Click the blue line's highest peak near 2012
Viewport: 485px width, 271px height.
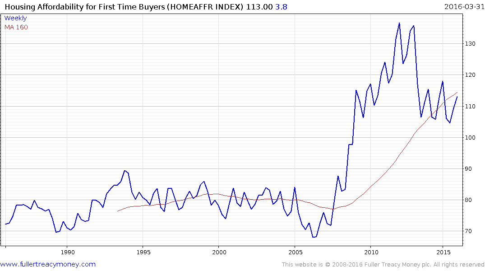(399, 23)
